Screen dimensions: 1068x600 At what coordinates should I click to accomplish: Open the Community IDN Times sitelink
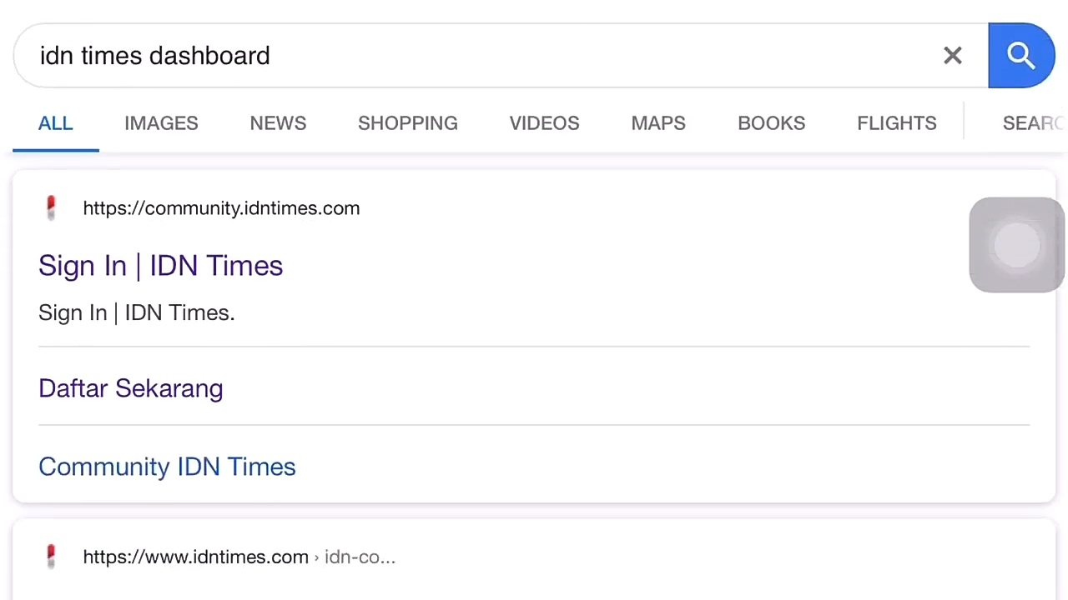(x=167, y=467)
